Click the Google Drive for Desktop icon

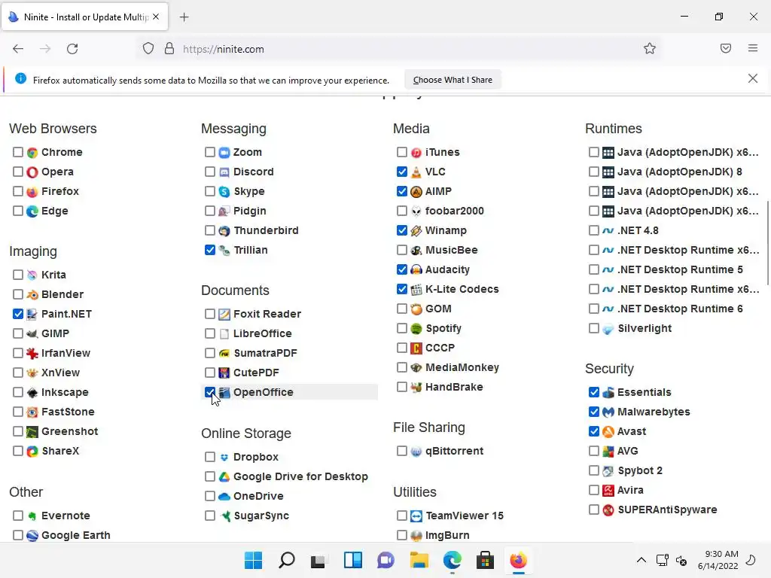tap(224, 476)
